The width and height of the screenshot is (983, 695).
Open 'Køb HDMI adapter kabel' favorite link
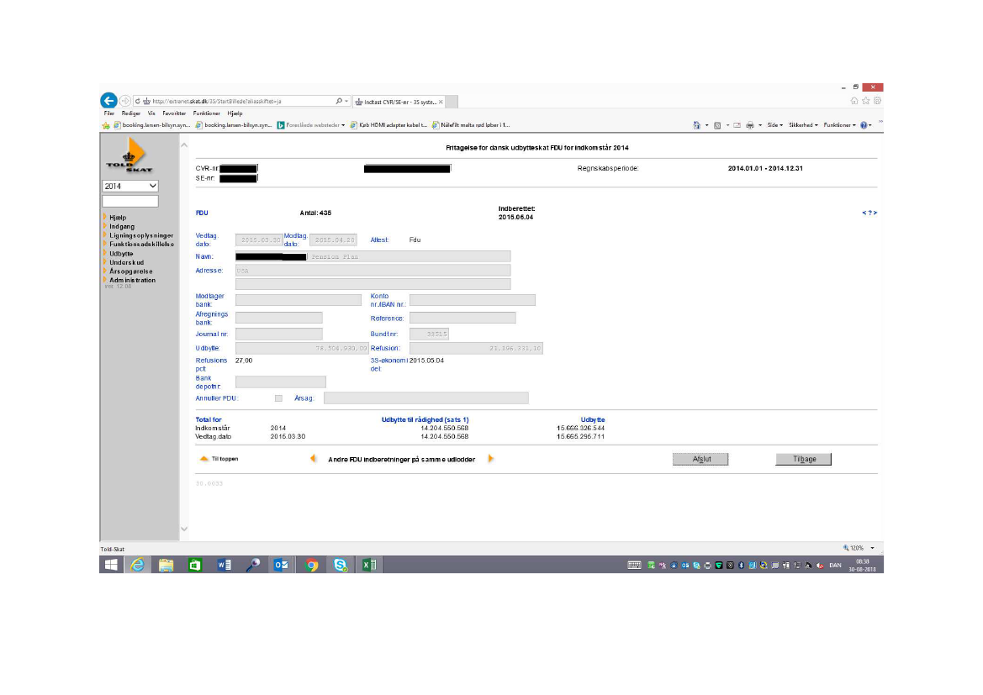(x=388, y=125)
